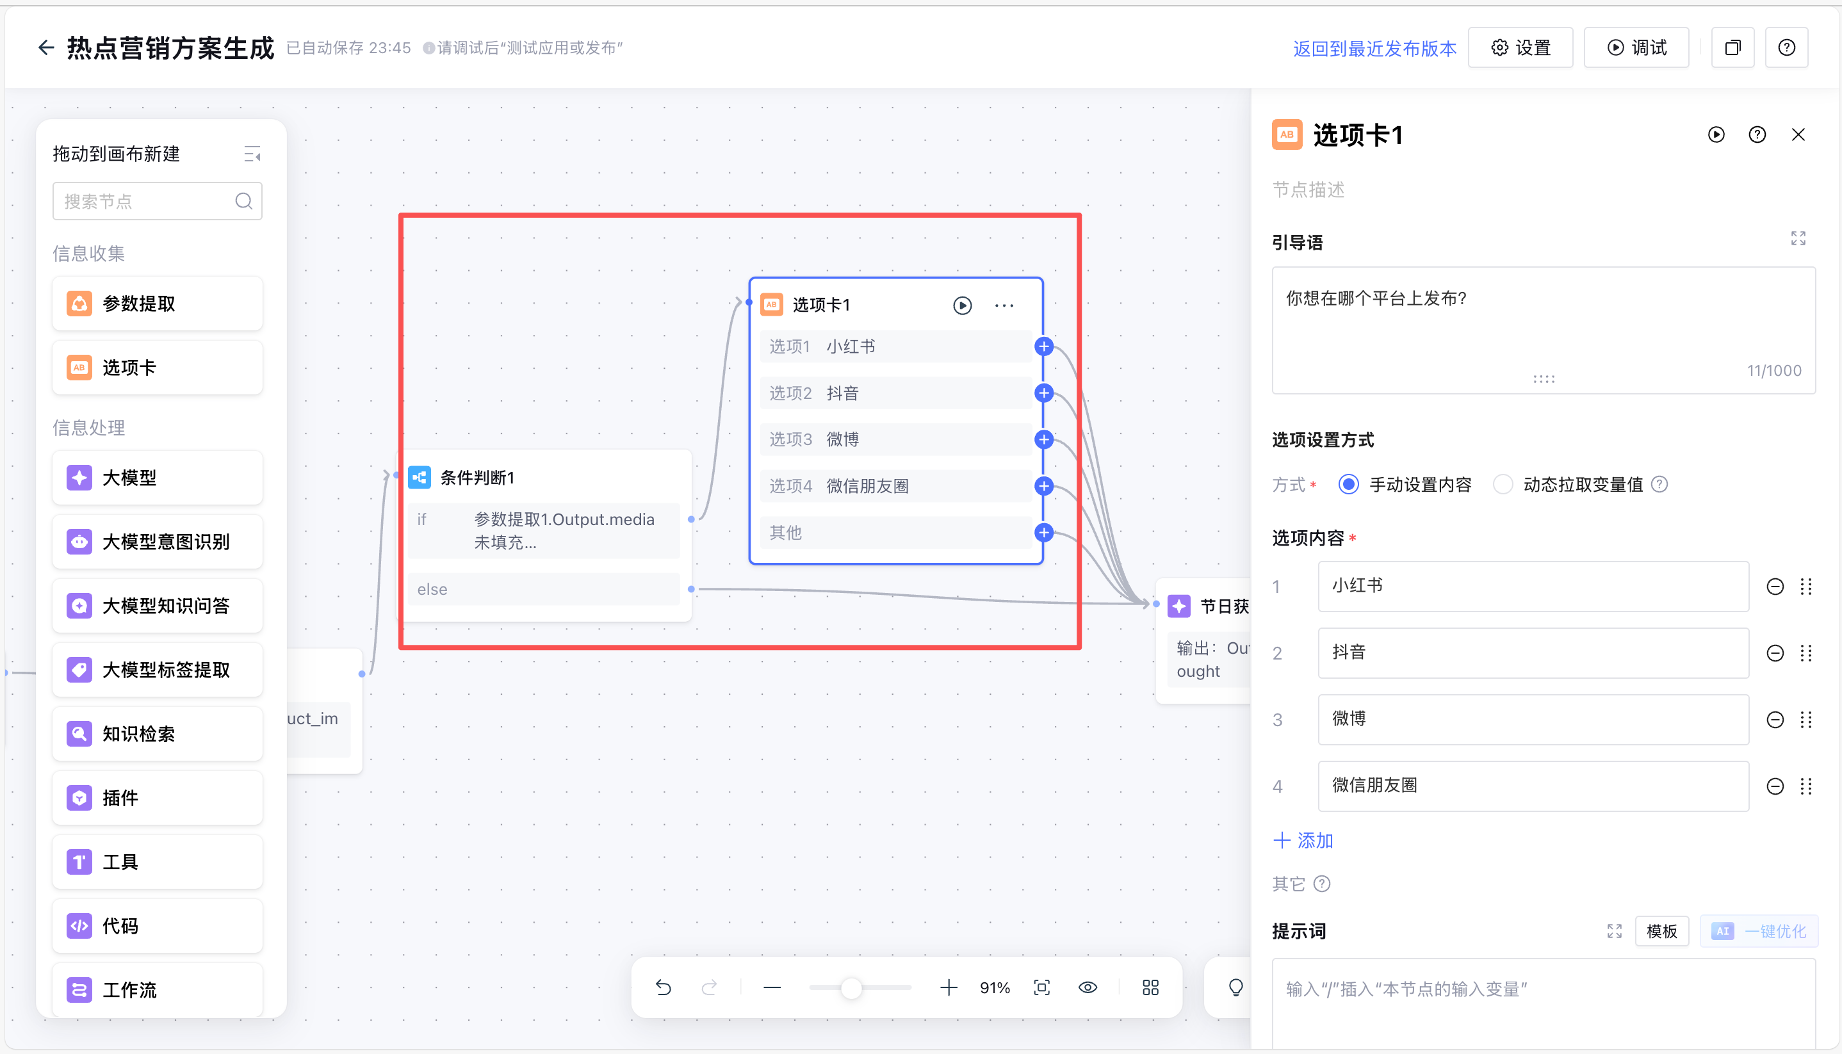Expand the 引导语 text editor
This screenshot has width=1842, height=1054.
click(1798, 238)
